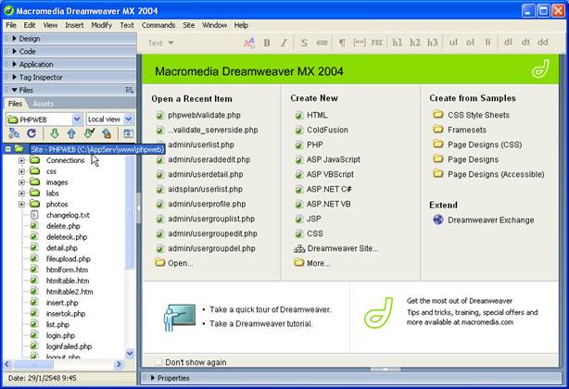Click the Definition List dl icon
The image size is (569, 389).
[x=508, y=43]
